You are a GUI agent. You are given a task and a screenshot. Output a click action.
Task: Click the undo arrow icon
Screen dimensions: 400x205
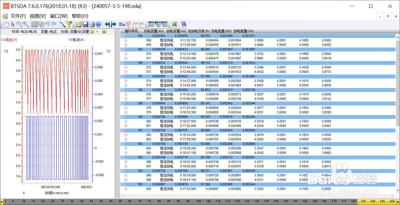coord(48,24)
